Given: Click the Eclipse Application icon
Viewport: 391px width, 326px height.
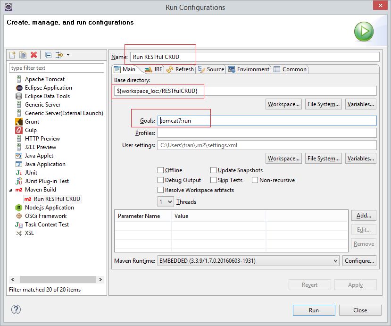Looking at the screenshot, I should pos(19,88).
